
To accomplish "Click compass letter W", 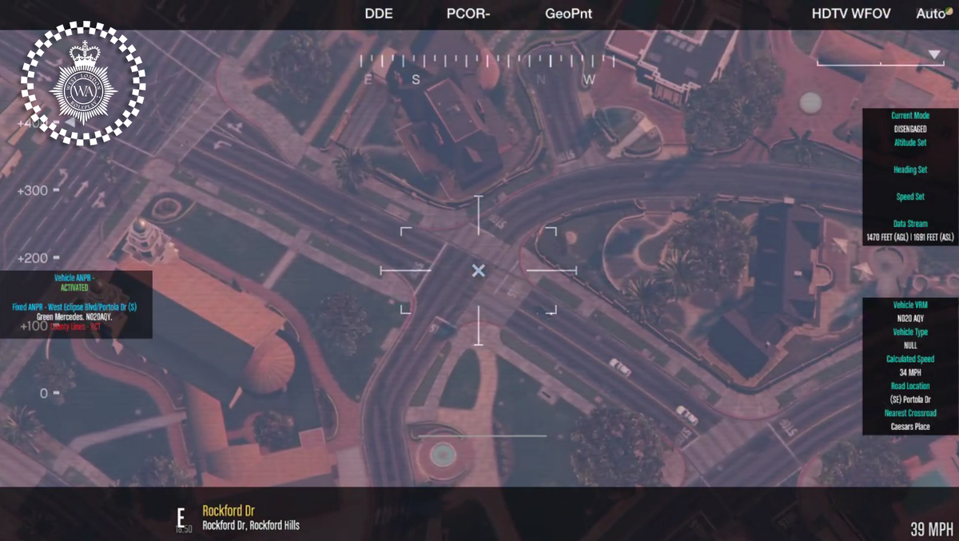I will 589,80.
